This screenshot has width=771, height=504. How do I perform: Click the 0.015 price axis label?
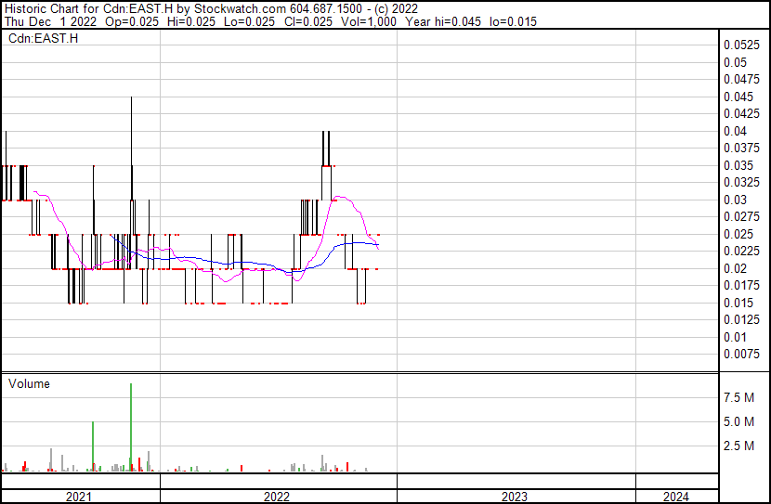tap(738, 304)
